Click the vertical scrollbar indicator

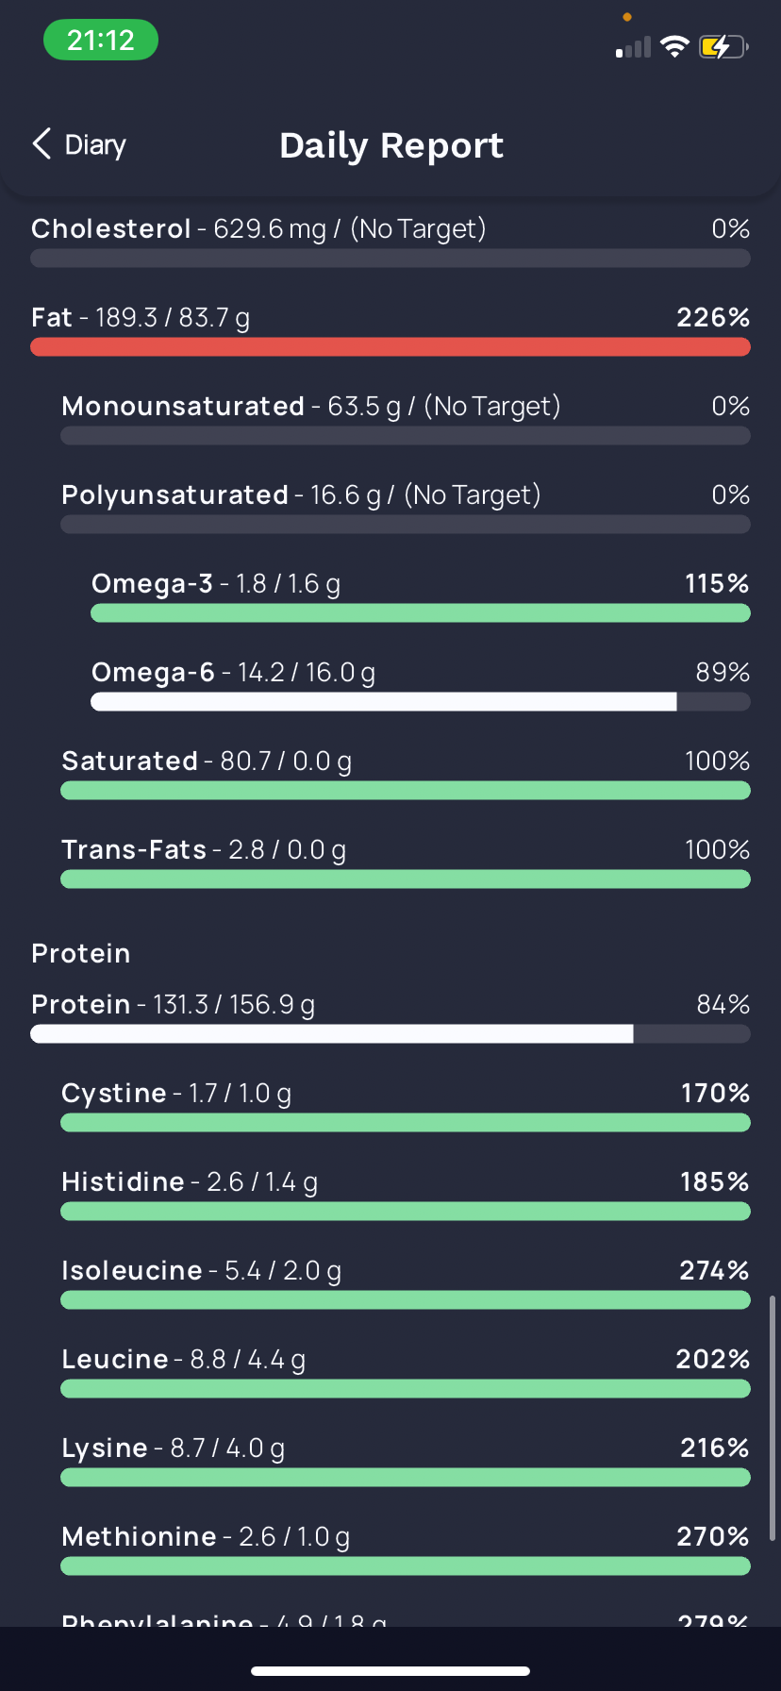click(773, 1418)
